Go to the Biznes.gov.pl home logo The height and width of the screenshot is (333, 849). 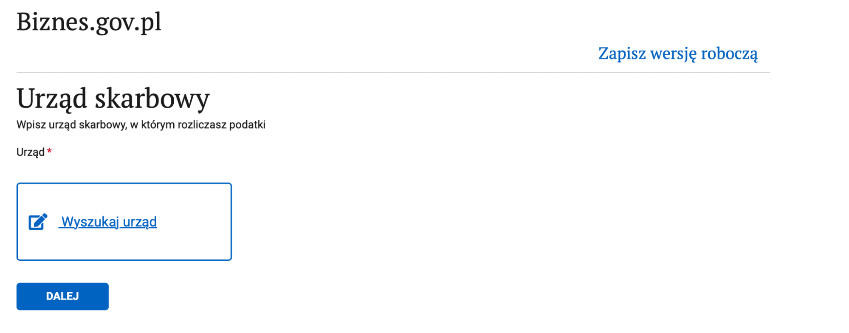[x=89, y=22]
